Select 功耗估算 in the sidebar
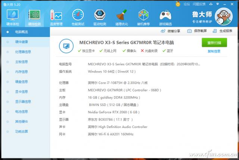This screenshot has width=239, height=160. click(x=25, y=131)
